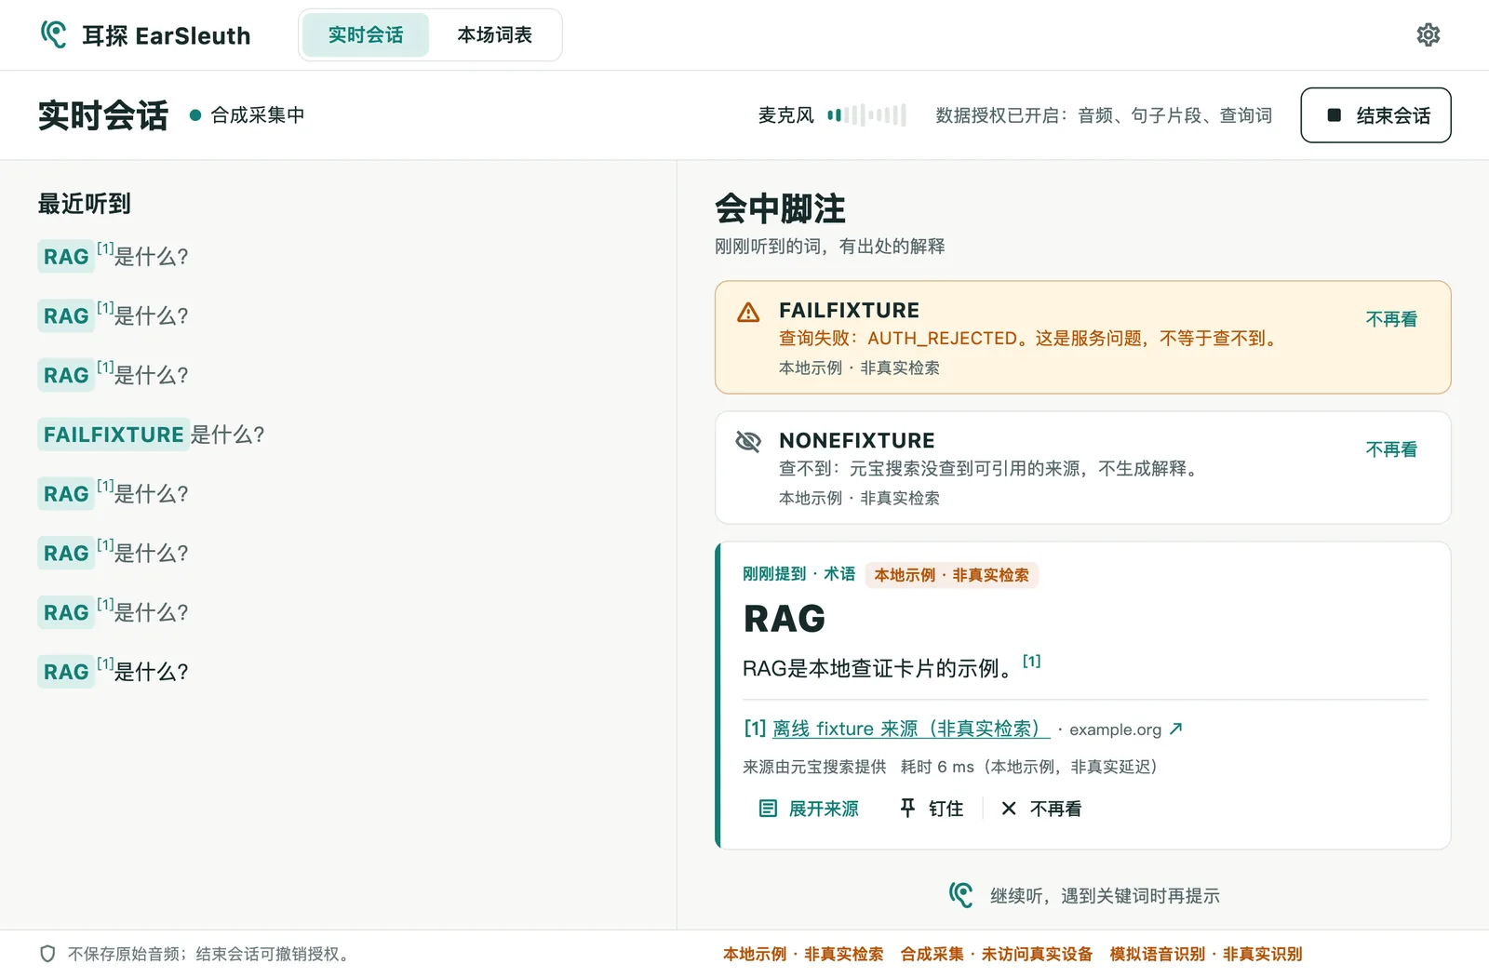Click the green 合成采集中 status dot
Viewport: 1489px width, 977px height.
pyautogui.click(x=195, y=115)
